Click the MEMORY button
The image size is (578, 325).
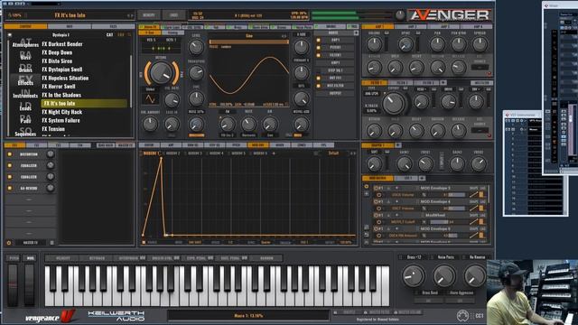[x=149, y=15]
